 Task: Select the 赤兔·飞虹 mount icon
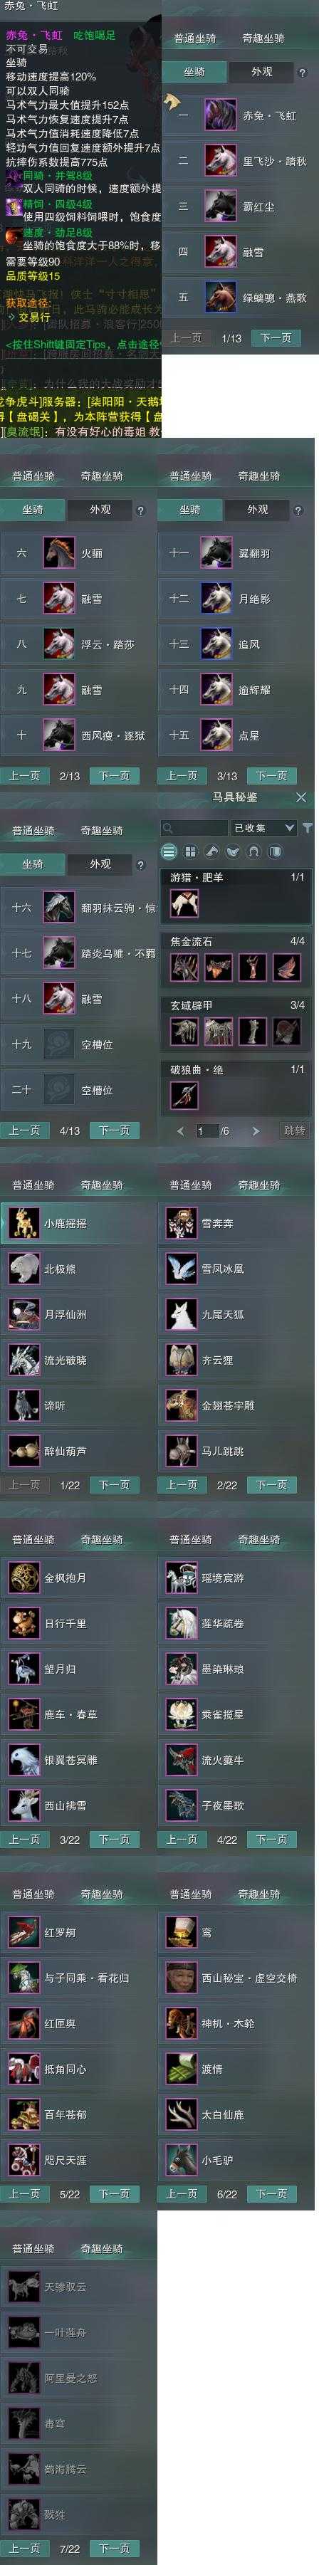220,115
